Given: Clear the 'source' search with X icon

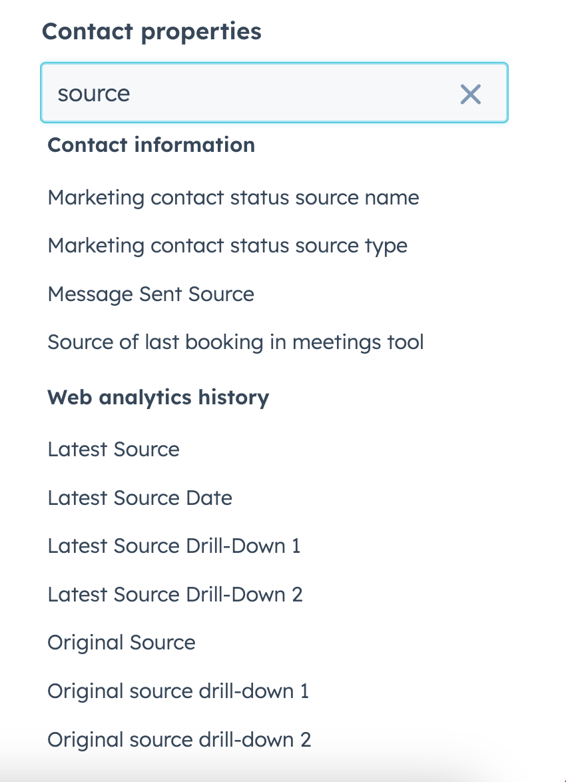Looking at the screenshot, I should coord(470,94).
